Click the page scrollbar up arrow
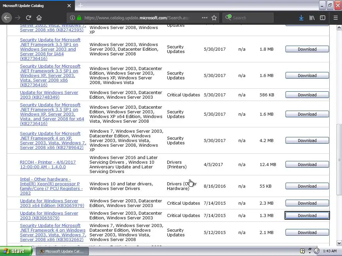Image resolution: width=342 pixels, height=256 pixels. point(339,28)
